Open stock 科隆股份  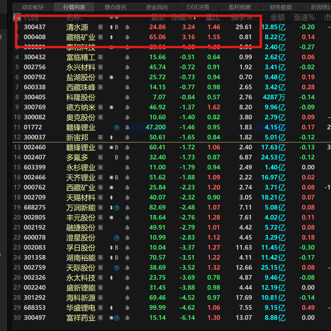[x=81, y=97]
